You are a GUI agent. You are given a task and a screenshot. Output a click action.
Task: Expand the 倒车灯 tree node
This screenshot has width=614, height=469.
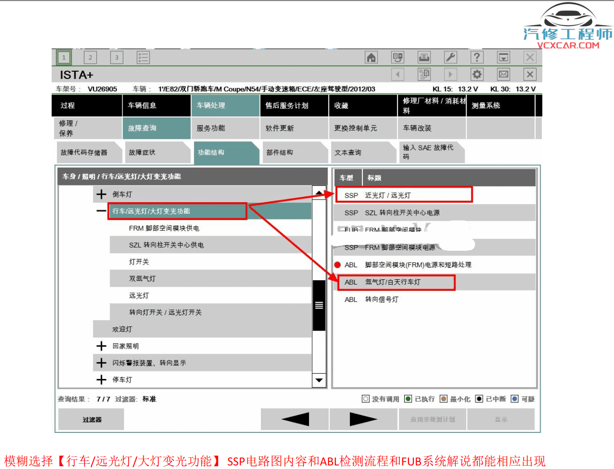click(101, 194)
